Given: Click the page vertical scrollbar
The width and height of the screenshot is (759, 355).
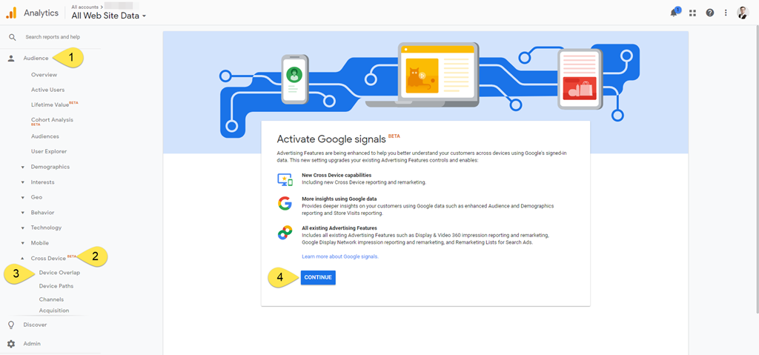Looking at the screenshot, I should (x=756, y=170).
